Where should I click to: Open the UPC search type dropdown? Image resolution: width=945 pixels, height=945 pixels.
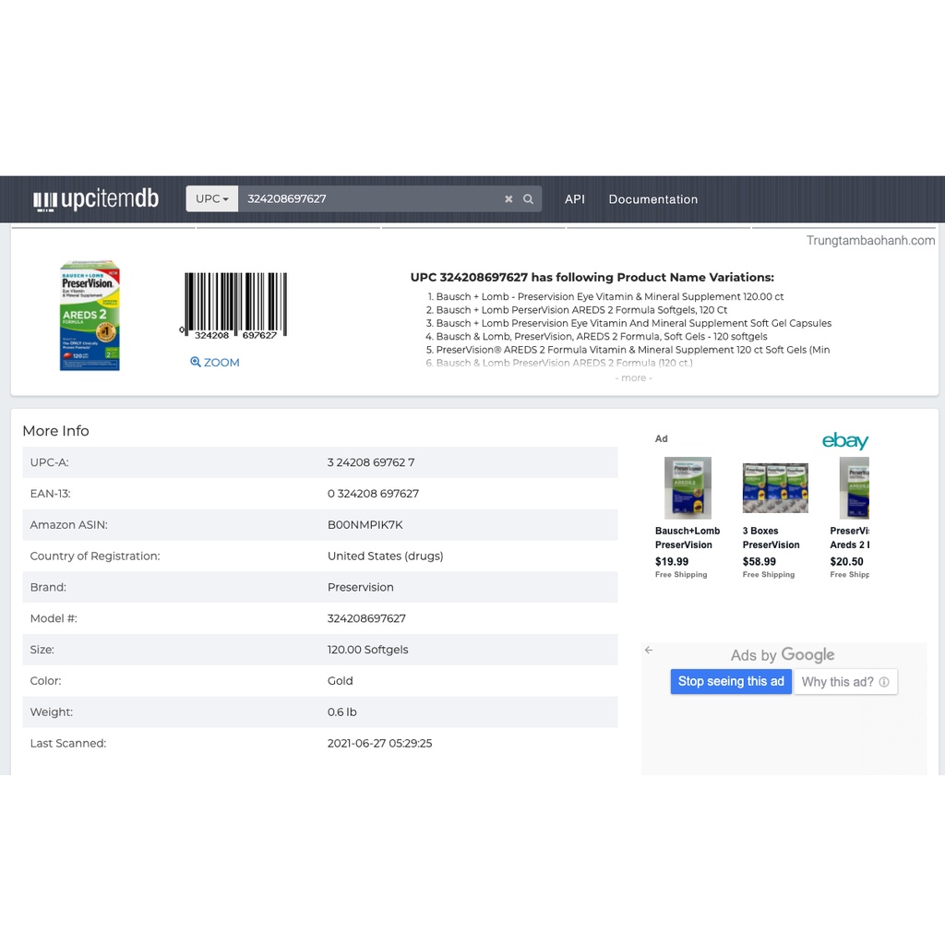pos(212,199)
